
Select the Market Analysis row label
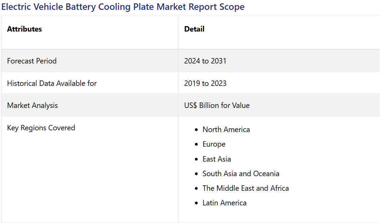point(32,106)
